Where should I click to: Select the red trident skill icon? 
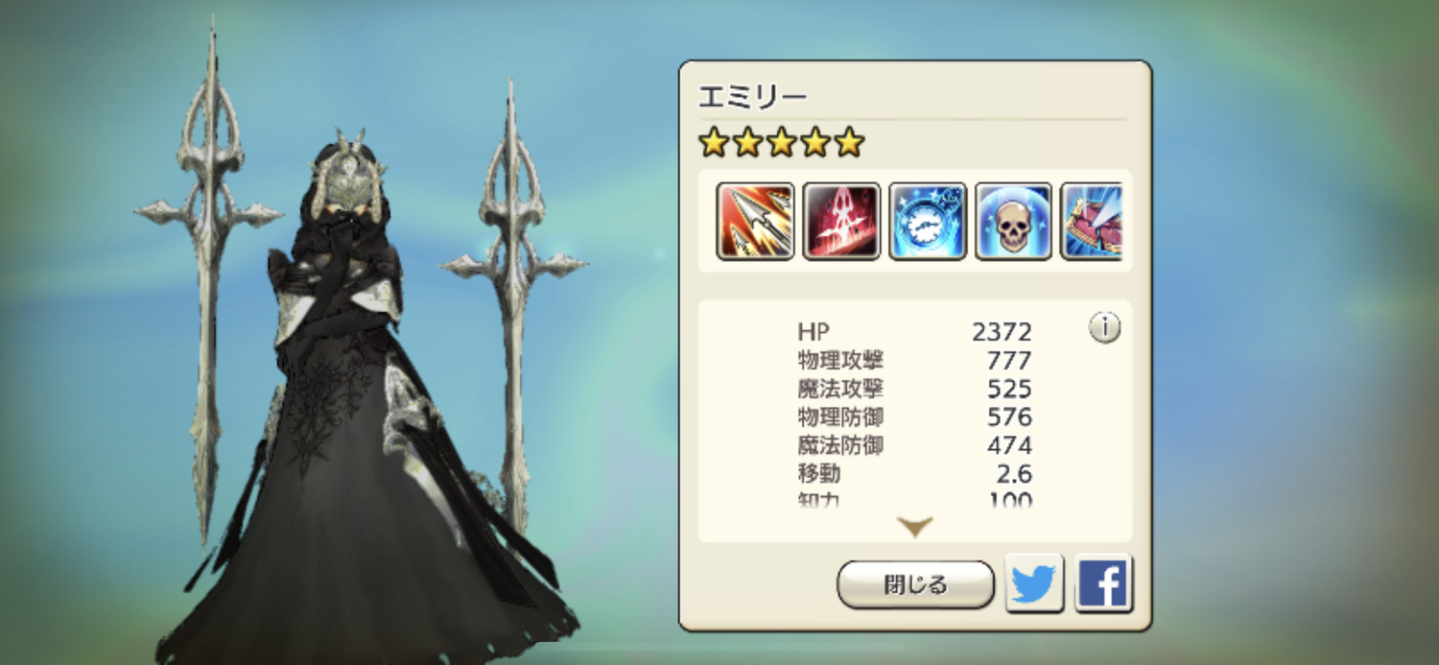click(x=841, y=222)
